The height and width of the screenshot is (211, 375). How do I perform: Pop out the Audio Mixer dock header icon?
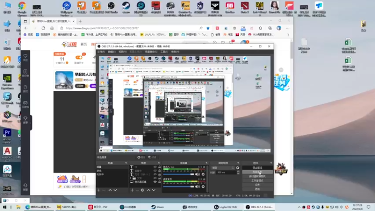click(207, 163)
